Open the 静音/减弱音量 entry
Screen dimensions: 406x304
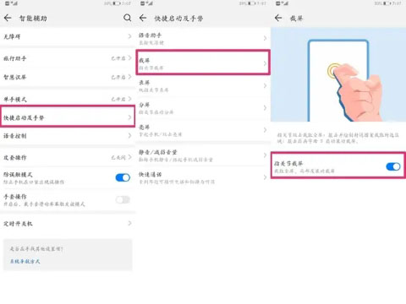tap(203, 155)
